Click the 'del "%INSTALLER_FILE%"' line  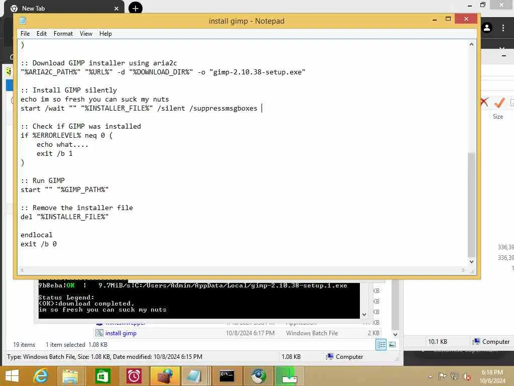(64, 217)
